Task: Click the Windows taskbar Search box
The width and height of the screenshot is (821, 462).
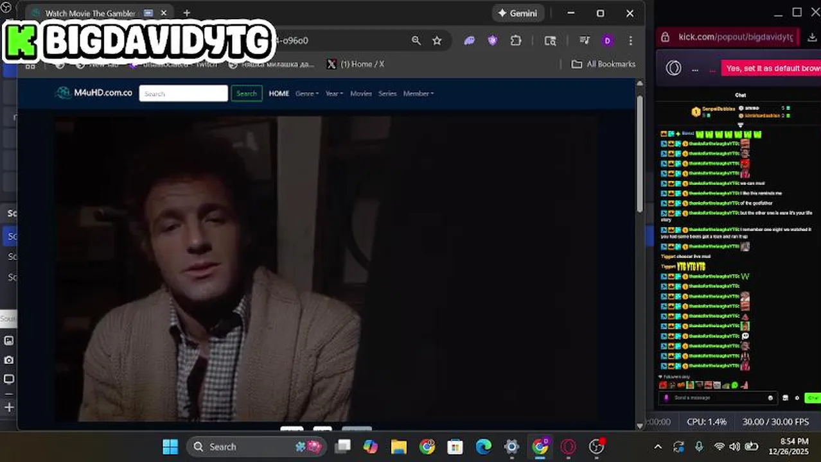Action: coord(256,447)
